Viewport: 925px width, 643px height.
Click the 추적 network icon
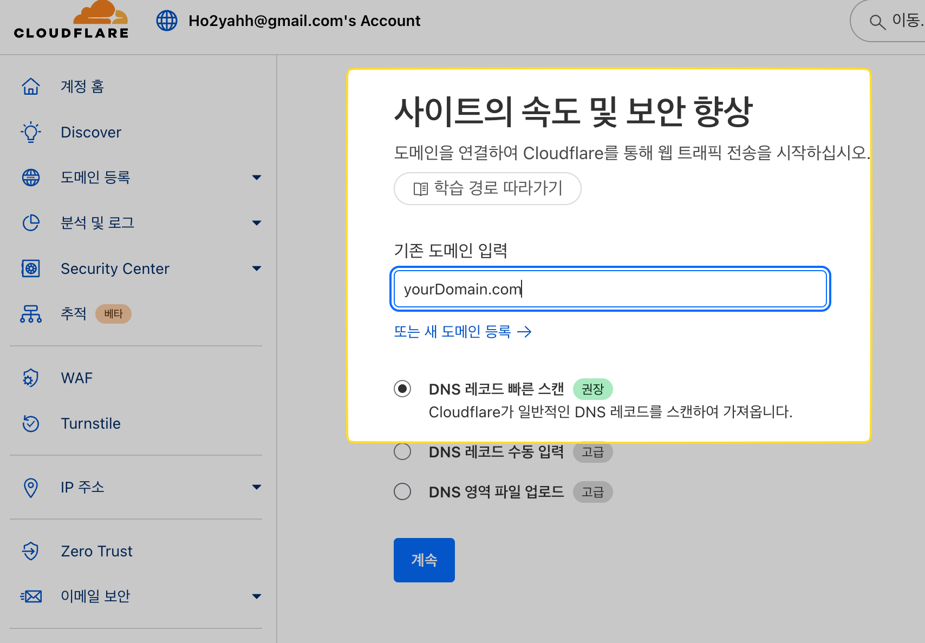pos(31,314)
